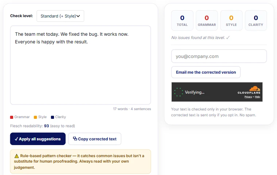Email me the corrected version
Screen dimensions: 277x175
206,72
